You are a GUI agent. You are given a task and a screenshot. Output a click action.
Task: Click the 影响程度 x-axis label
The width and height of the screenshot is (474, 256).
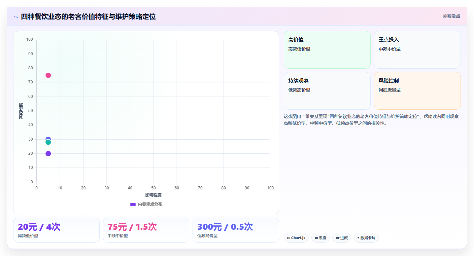pos(154,195)
